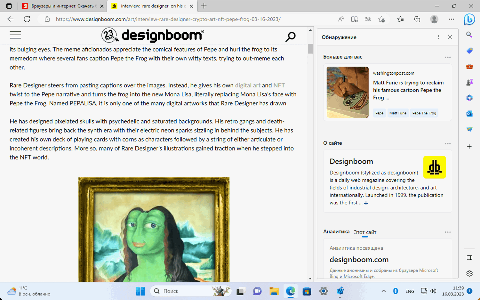Click the designboom.com analytics heading
This screenshot has height=300, width=480.
359,260
